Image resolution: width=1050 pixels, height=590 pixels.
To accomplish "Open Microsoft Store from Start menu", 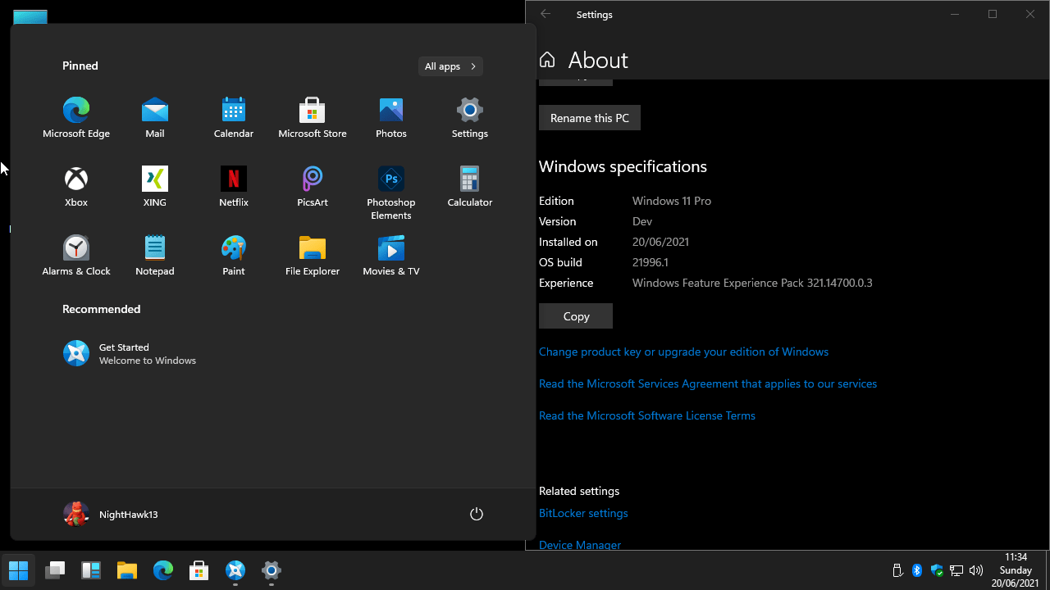I will 313,118.
